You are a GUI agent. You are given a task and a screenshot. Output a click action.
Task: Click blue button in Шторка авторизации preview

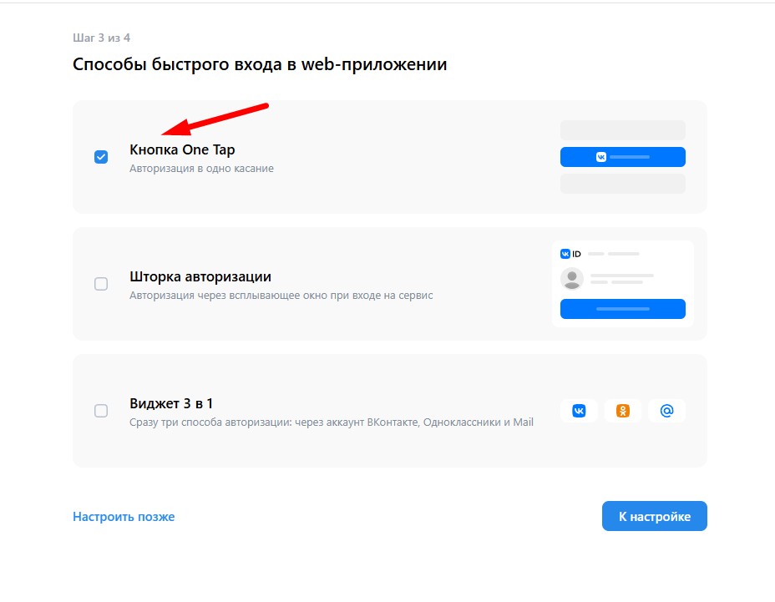(623, 309)
